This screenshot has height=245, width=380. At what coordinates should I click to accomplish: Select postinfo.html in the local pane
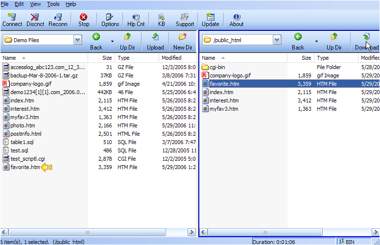click(x=26, y=134)
